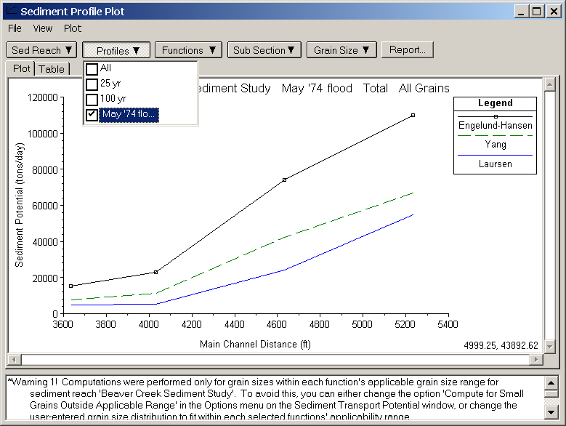566x426 pixels.
Task: Open the Sed Reach dropdown
Action: tap(42, 50)
